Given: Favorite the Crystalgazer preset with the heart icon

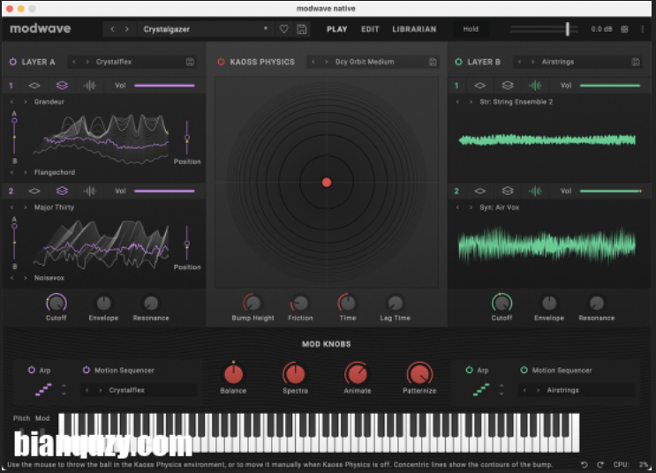Looking at the screenshot, I should 284,29.
